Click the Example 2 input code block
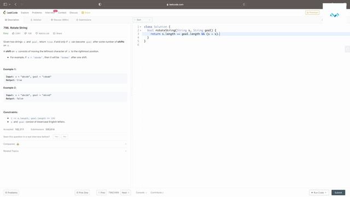The width and height of the screenshot is (350, 197). point(65,97)
